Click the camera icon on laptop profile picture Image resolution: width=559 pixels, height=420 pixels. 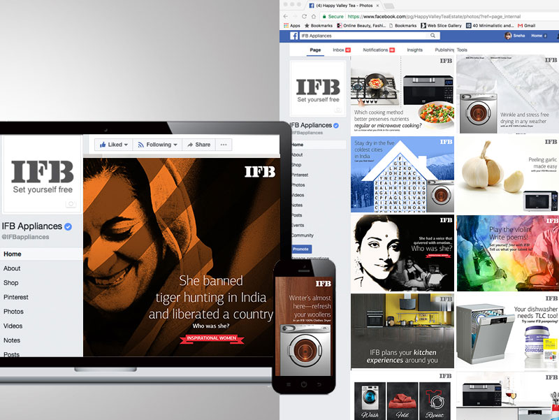tap(70, 204)
